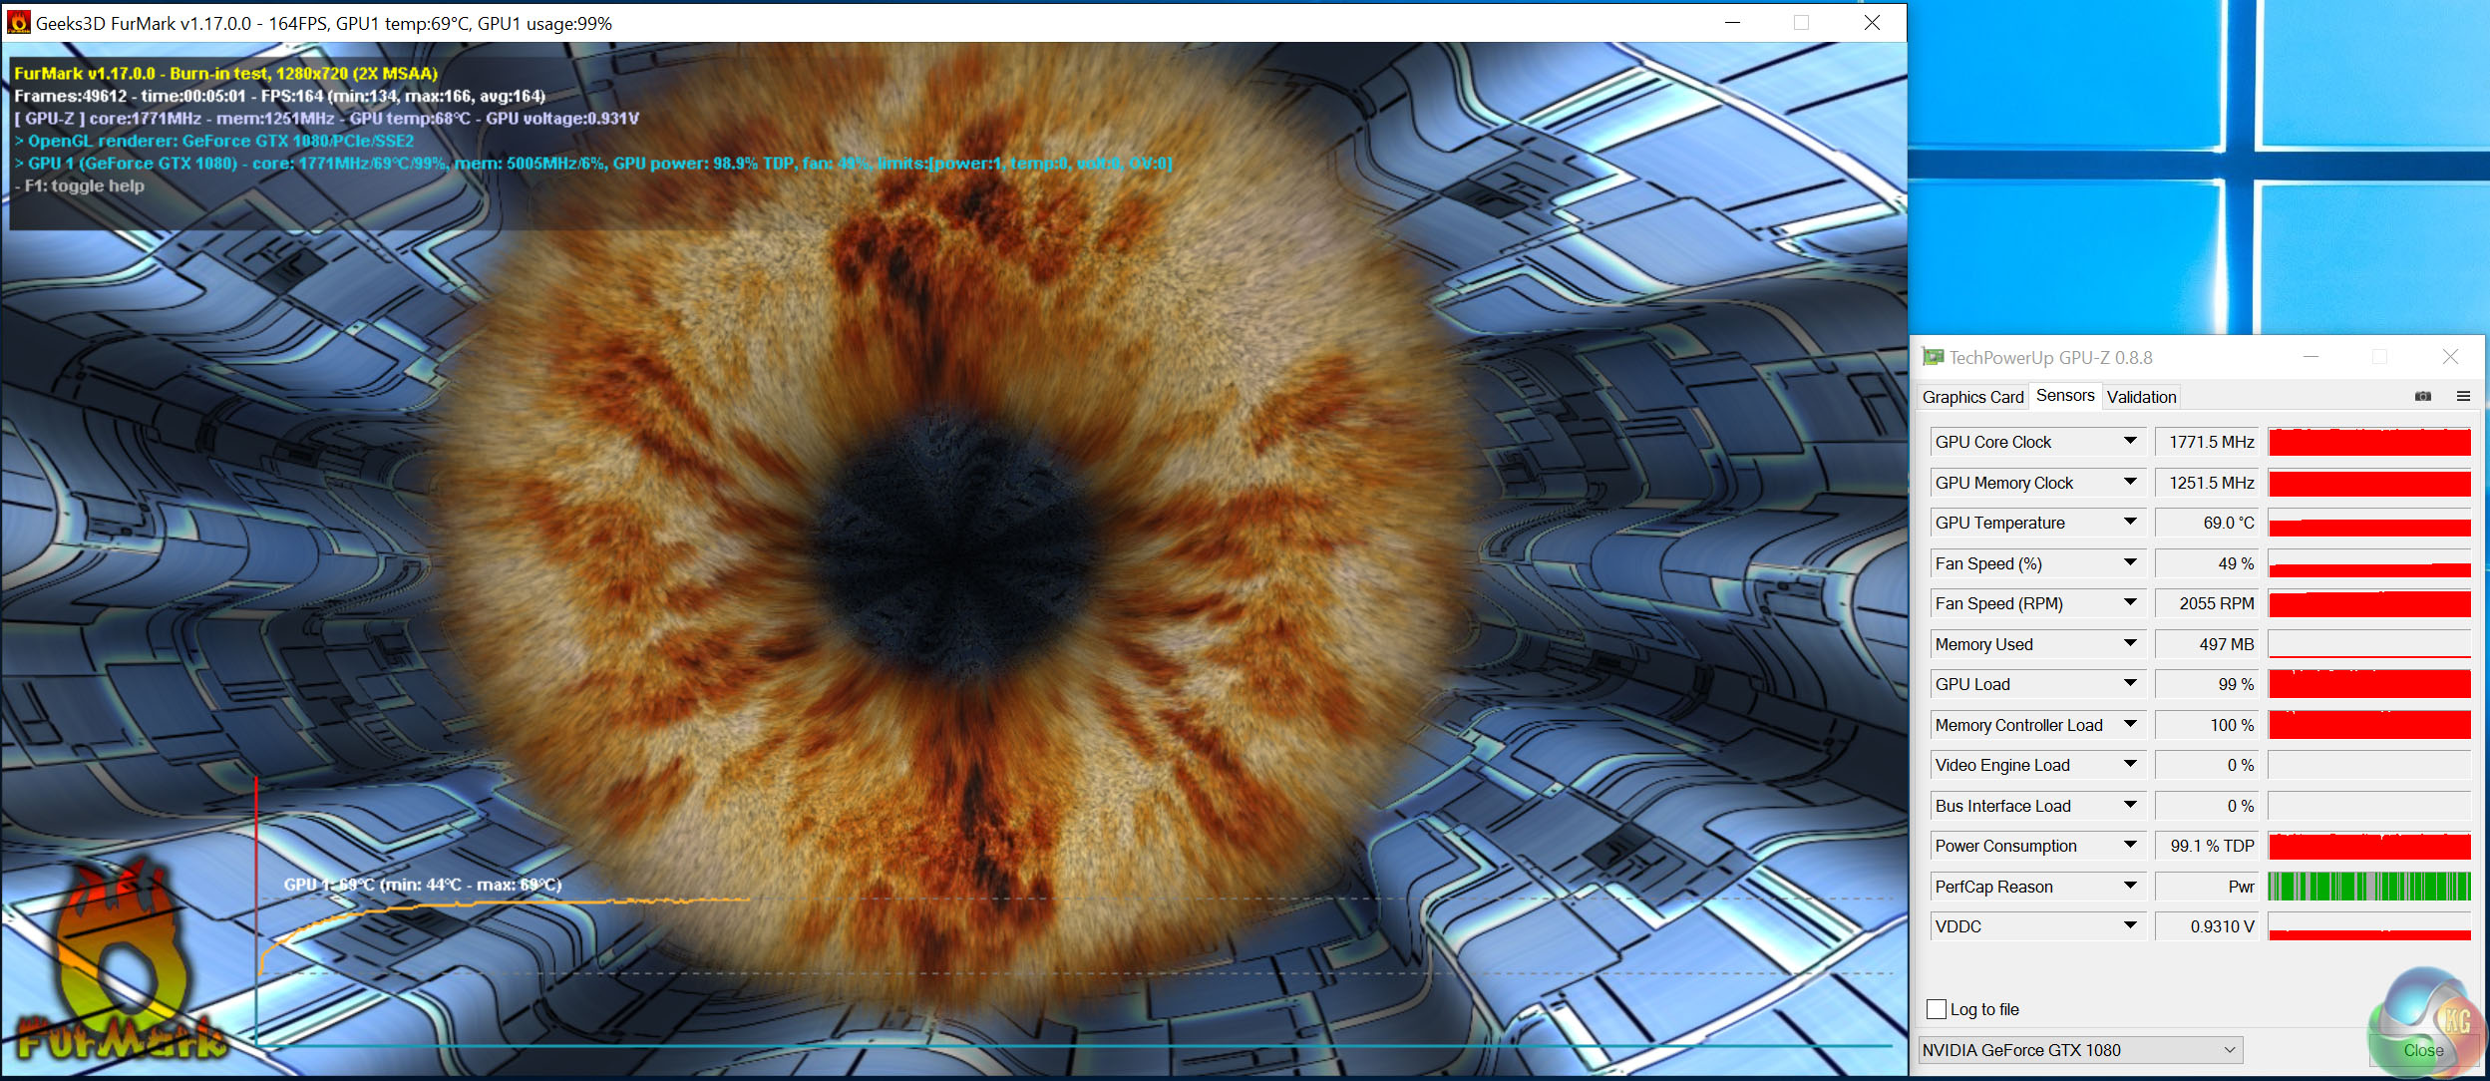Screen dimensions: 2490x1081
Task: Minimize the FurMark window
Action: (x=1733, y=23)
